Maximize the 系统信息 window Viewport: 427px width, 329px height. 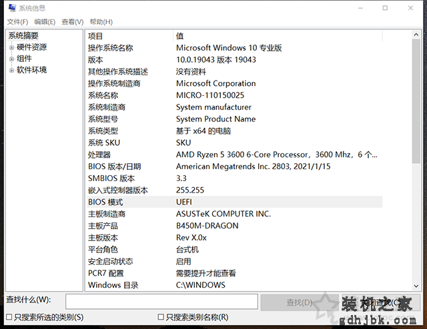click(385, 8)
